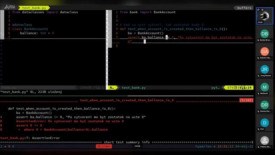Image resolution: width=275 pixels, height=155 pixels.
Task: Select the test_bank.py buffer tab
Action: [x=34, y=8]
